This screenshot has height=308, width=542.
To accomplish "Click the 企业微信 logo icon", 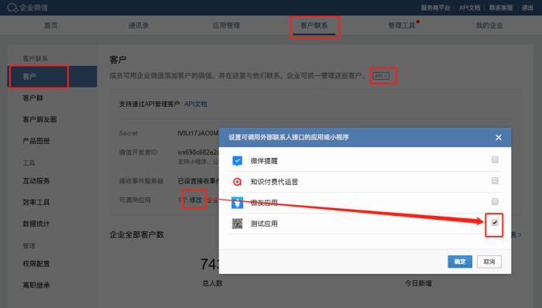I will 12,8.
